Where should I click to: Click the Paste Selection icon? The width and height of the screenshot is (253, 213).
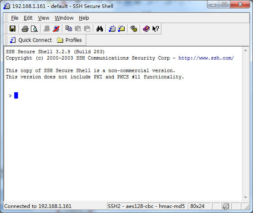(x=87, y=29)
